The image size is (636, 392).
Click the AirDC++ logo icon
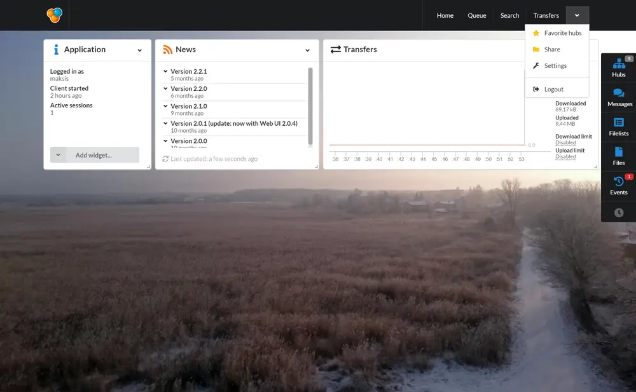pos(55,15)
